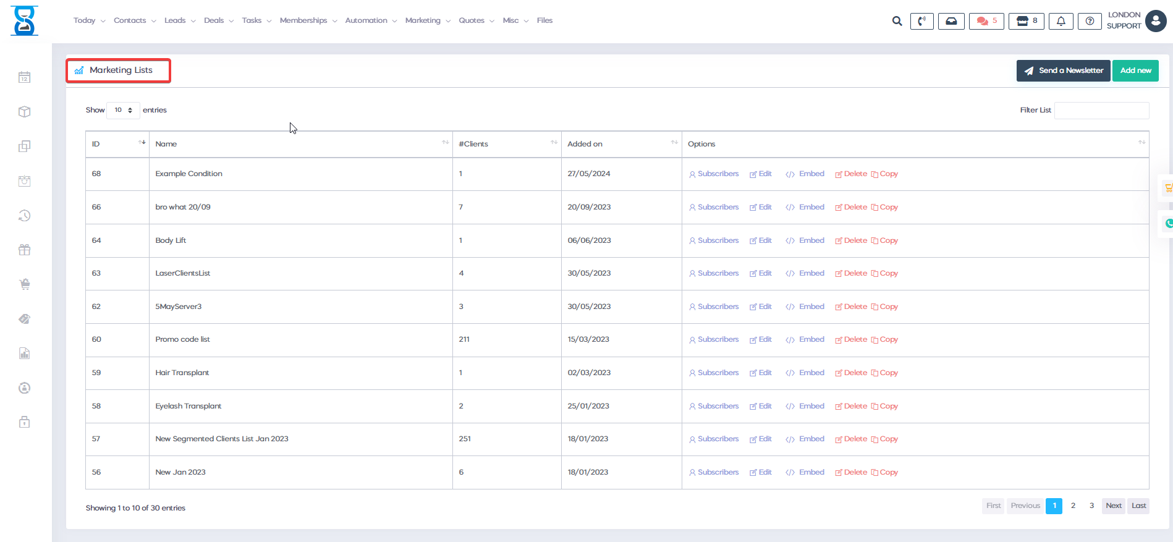Screen dimensions: 1173x542
Task: Expand the Marketing menu
Action: click(428, 20)
